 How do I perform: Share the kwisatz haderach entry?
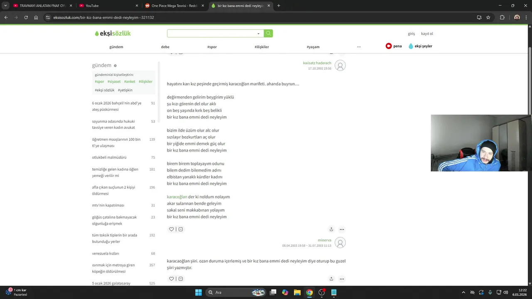point(331,229)
